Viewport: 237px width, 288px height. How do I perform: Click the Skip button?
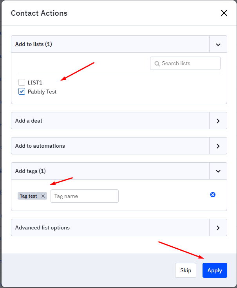click(x=186, y=270)
